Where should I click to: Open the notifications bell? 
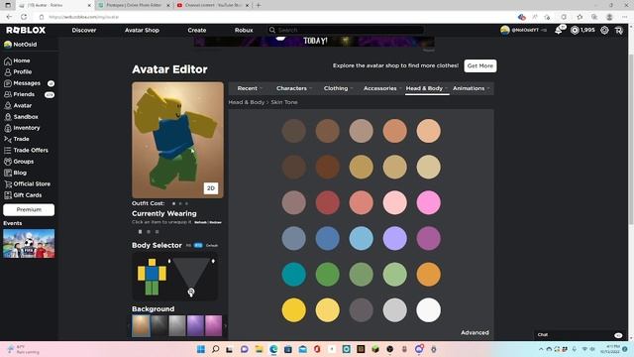pyautogui.click(x=559, y=30)
